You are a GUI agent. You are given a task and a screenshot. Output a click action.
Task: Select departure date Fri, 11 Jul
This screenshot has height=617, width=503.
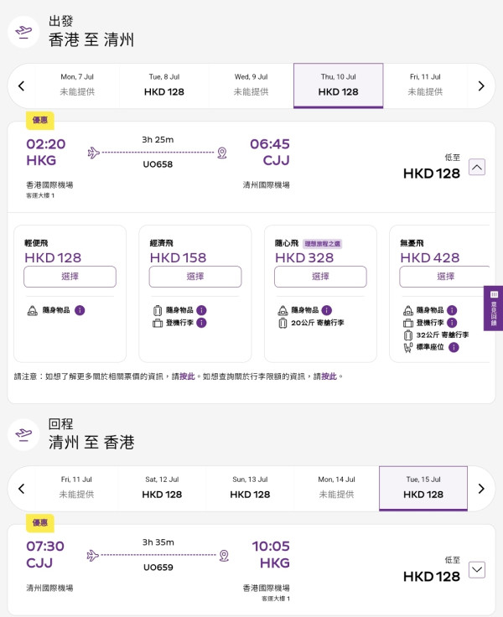coord(425,86)
